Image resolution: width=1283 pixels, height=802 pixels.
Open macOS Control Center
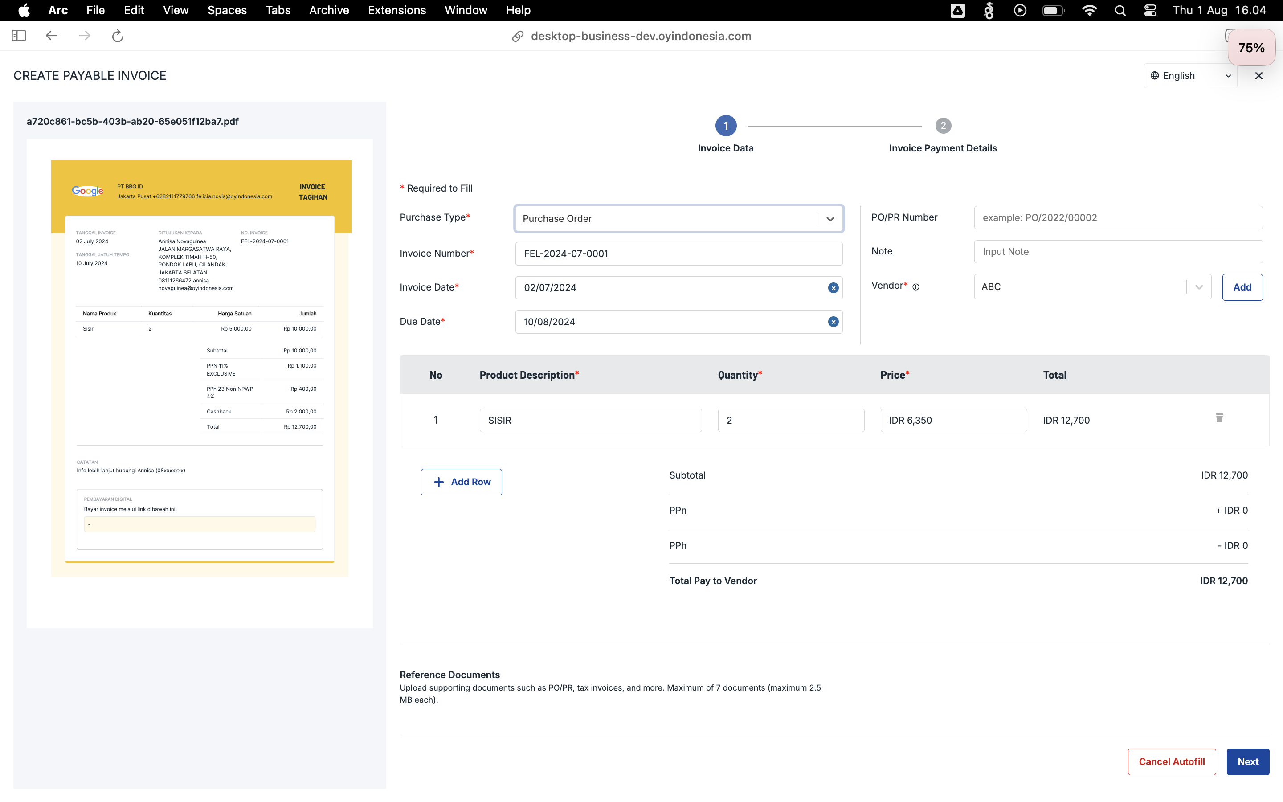(1150, 11)
